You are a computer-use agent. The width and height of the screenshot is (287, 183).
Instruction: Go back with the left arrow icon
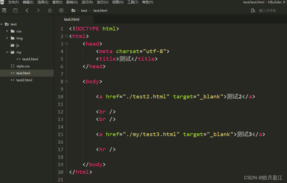(x=27, y=10)
